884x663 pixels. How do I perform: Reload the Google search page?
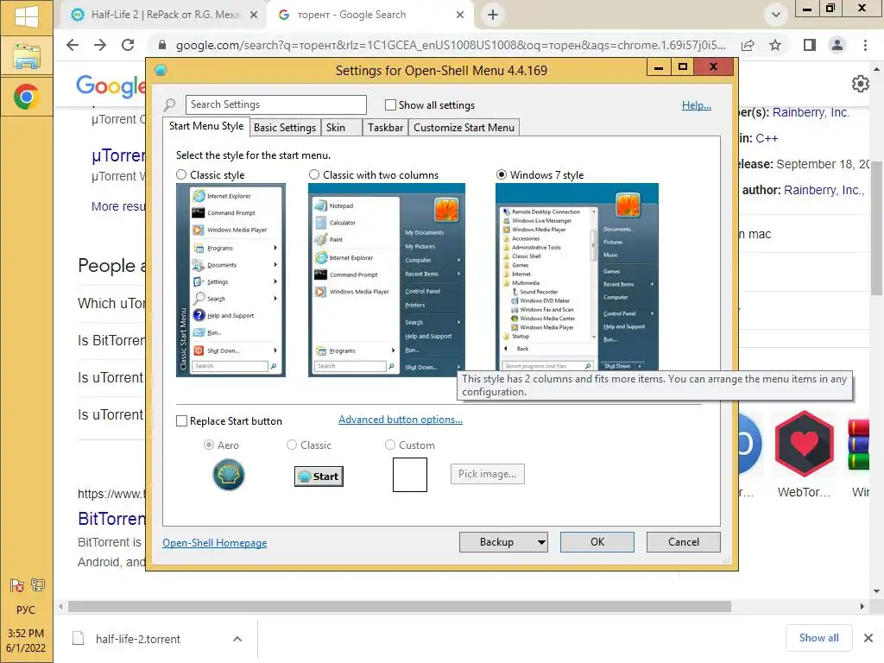coord(128,45)
